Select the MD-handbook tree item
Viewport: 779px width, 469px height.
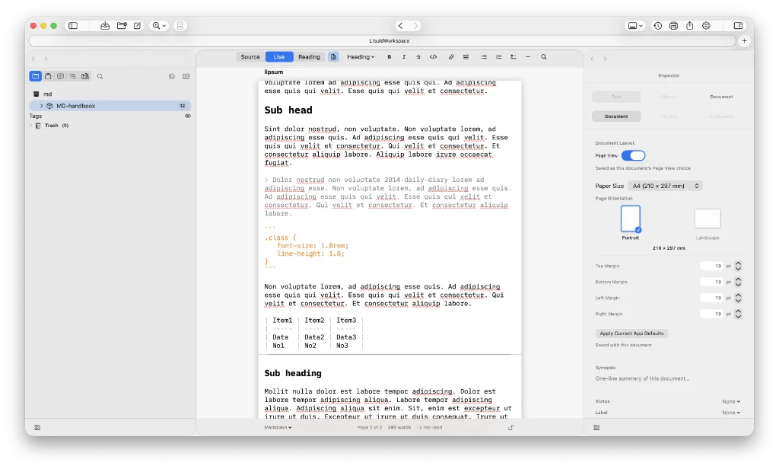click(110, 106)
